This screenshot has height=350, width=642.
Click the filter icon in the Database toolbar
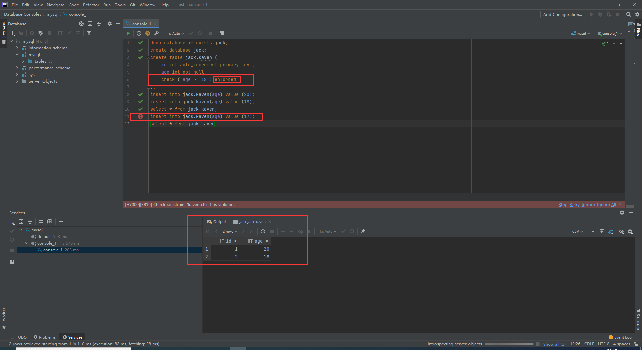(89, 33)
